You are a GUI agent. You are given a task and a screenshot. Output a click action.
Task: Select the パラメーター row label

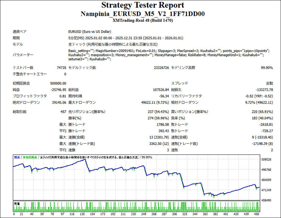click(23, 55)
